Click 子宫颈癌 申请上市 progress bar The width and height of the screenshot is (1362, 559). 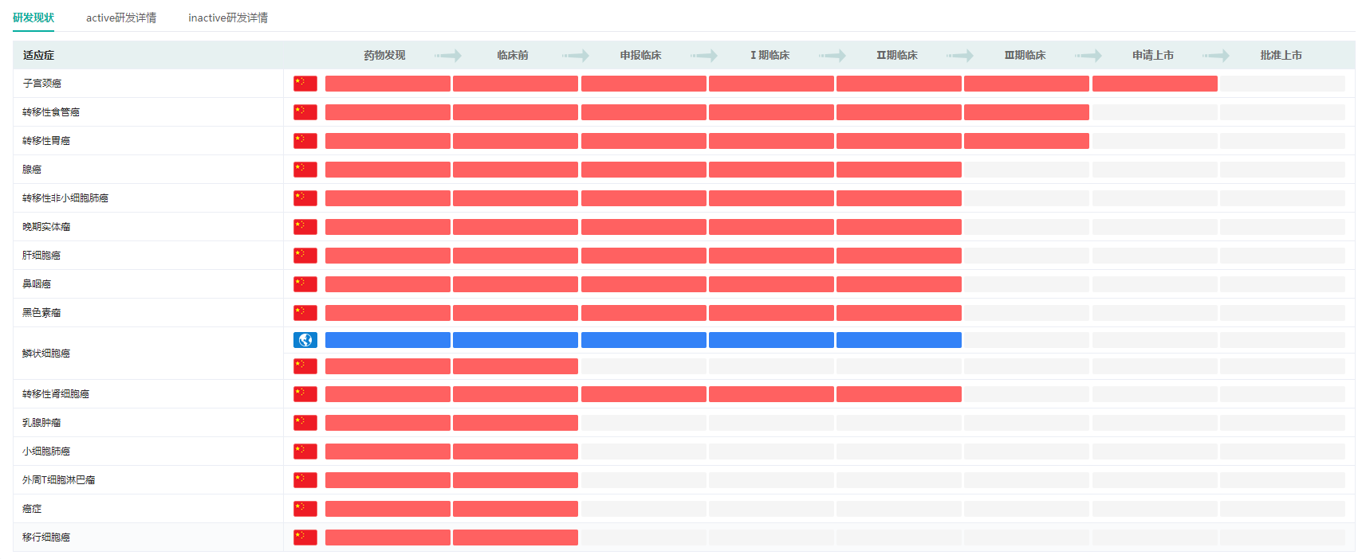point(1155,84)
